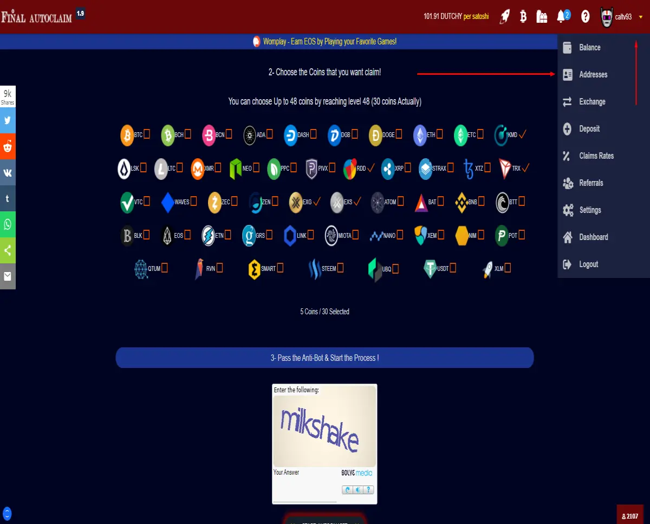Image resolution: width=650 pixels, height=524 pixels.
Task: Open notifications bell icon
Action: click(x=561, y=17)
